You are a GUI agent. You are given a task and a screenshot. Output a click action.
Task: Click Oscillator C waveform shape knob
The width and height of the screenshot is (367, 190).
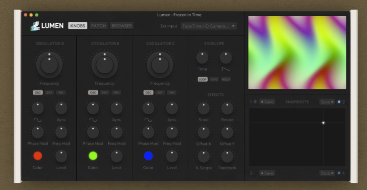(148, 108)
